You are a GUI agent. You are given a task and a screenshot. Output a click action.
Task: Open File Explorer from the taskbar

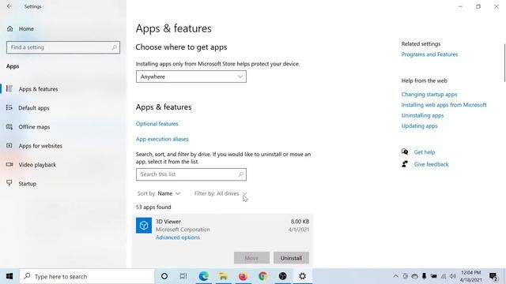(223, 276)
